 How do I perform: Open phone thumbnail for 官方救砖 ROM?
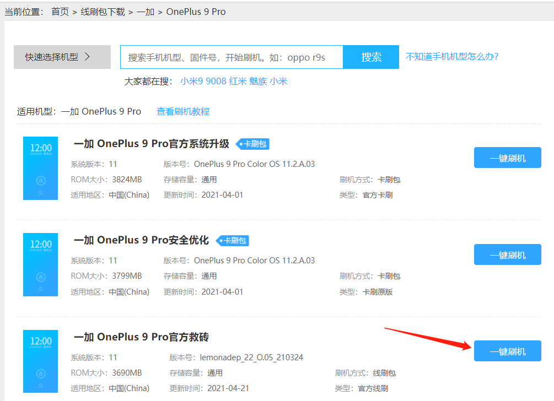(40, 361)
